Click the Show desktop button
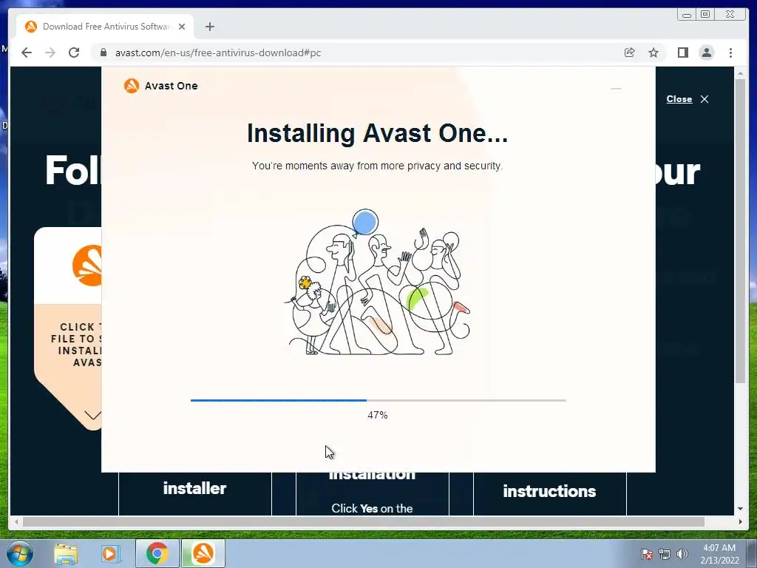757x568 pixels. (753, 554)
